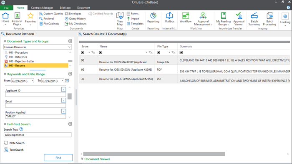Open Templates
The height and width of the screenshot is (164, 292).
pyautogui.click(x=135, y=24)
